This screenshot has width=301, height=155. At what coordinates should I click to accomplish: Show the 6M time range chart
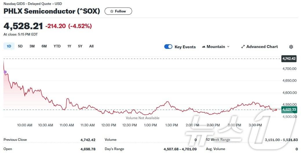44,46
